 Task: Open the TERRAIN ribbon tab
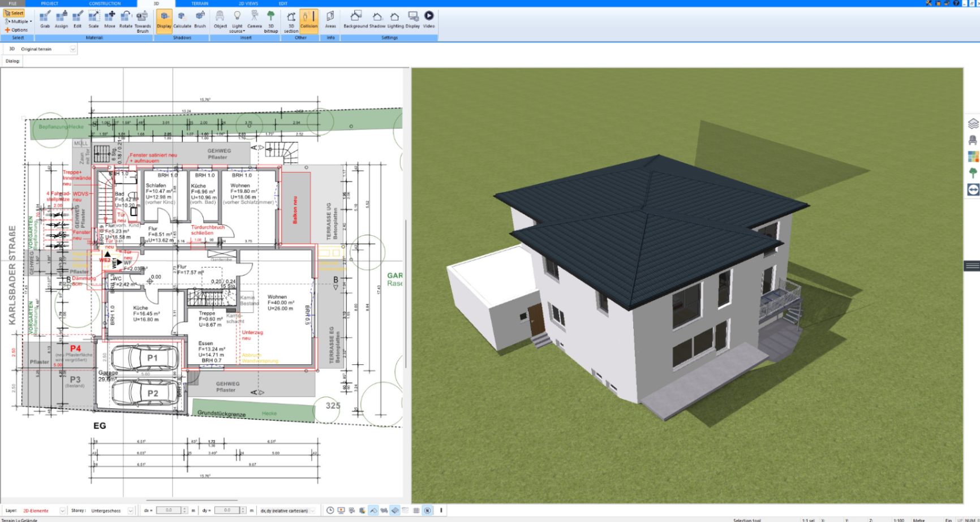point(200,3)
